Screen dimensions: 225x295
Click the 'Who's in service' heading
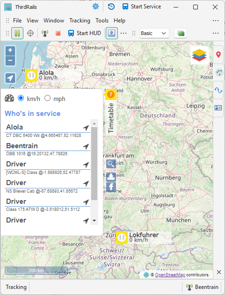(x=33, y=114)
